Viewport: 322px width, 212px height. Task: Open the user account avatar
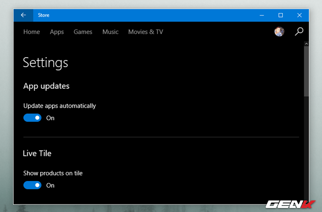[x=279, y=32]
